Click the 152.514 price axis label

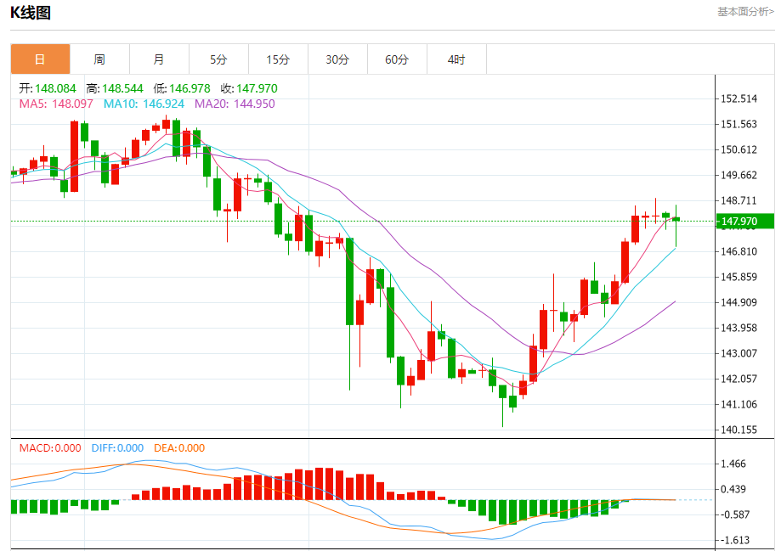click(738, 98)
